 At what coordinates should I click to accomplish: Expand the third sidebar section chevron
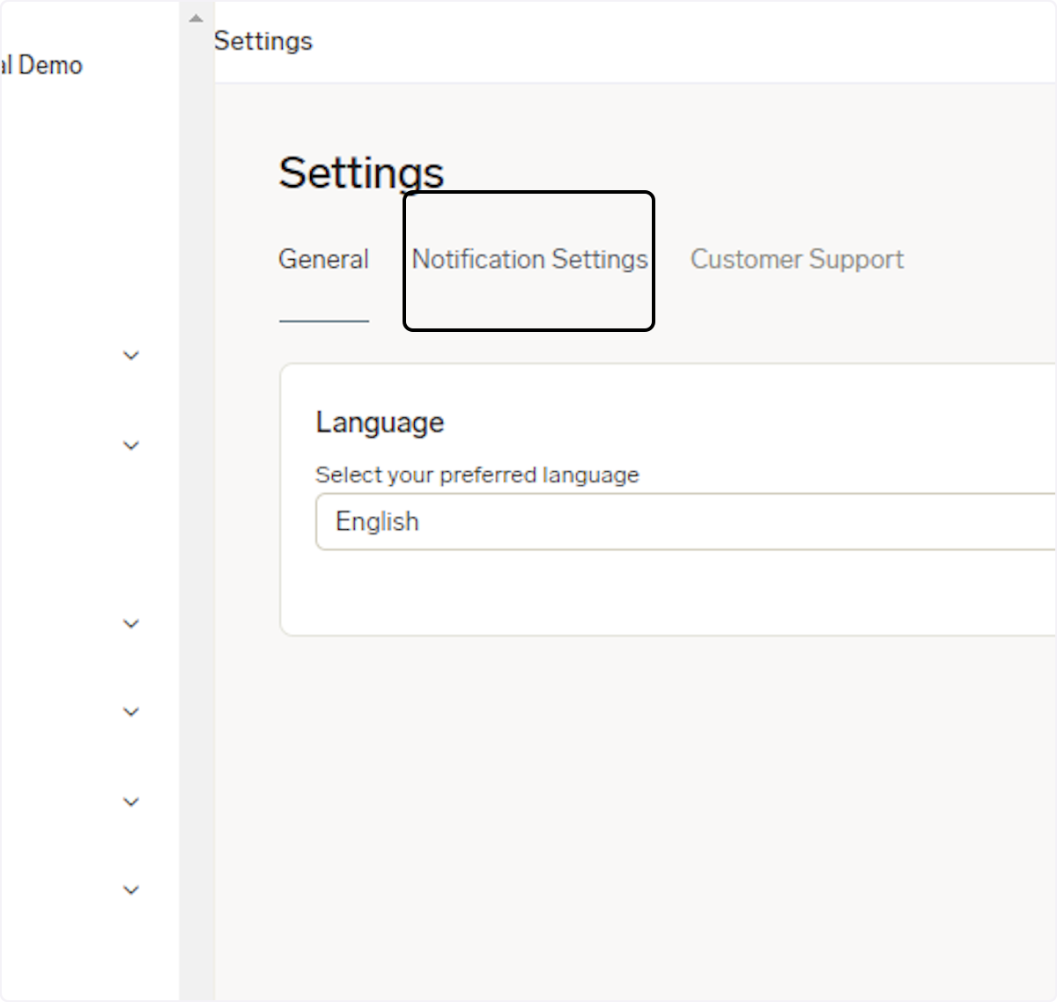(x=130, y=623)
